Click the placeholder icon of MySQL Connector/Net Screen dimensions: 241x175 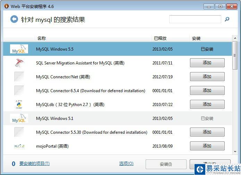(19, 77)
